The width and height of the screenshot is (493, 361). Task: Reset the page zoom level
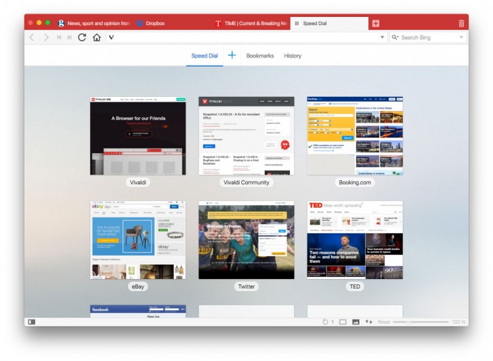point(384,322)
